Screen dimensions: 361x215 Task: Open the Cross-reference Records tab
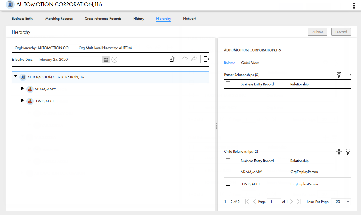(103, 19)
